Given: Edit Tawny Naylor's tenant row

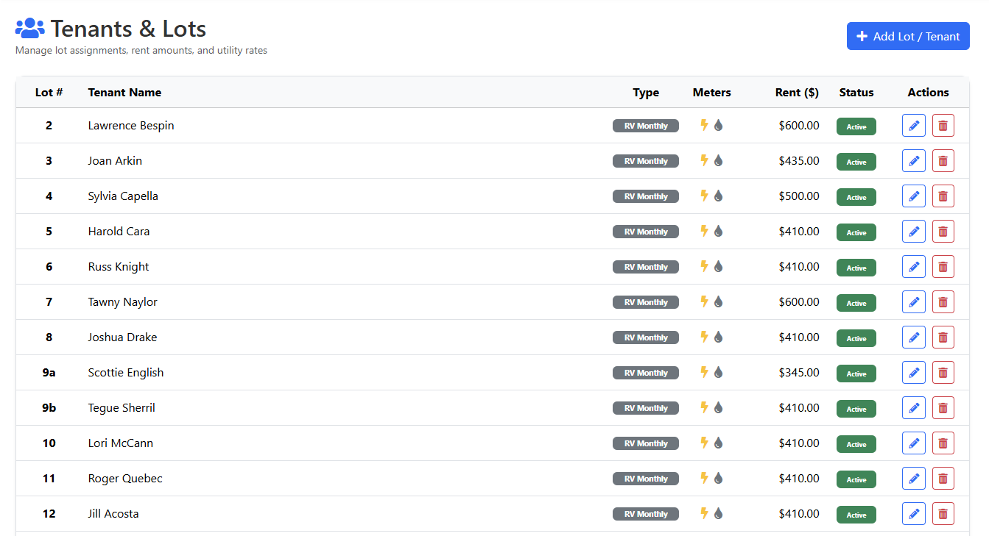Looking at the screenshot, I should point(914,302).
